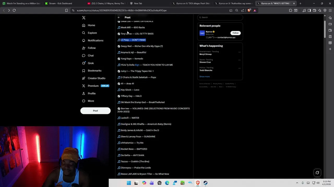334x187 pixels.
Task: Open Meryl Streep trending topic
Action: tap(206, 54)
